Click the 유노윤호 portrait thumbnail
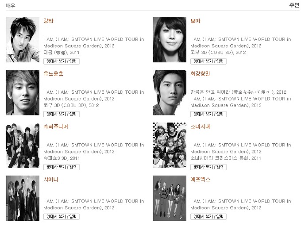 point(23,92)
